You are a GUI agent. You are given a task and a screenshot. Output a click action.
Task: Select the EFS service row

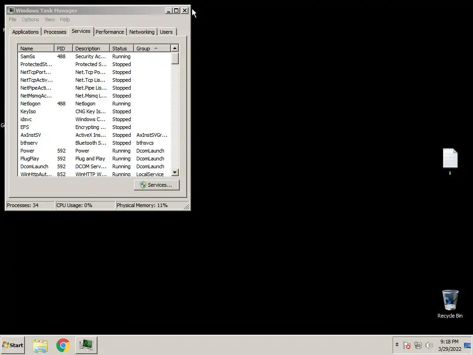(94, 127)
